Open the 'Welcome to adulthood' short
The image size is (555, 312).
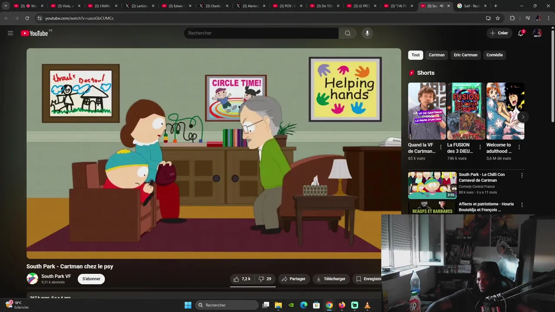click(x=505, y=111)
